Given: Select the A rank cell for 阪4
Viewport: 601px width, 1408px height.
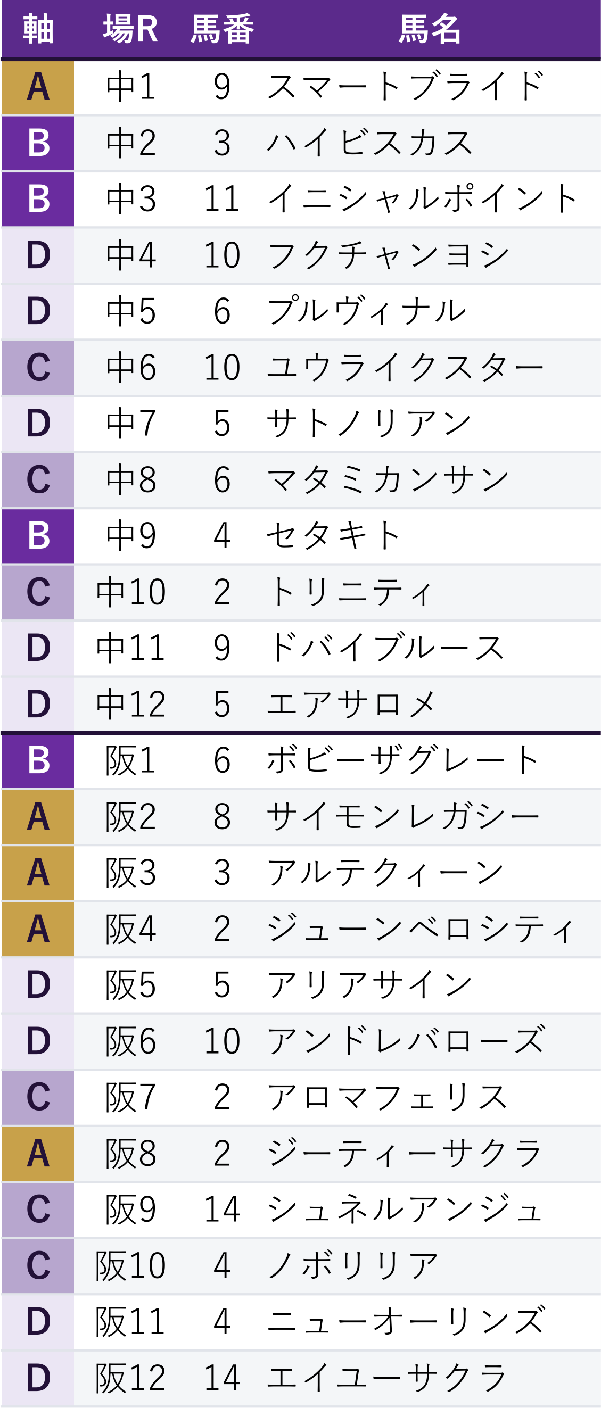Looking at the screenshot, I should pyautogui.click(x=38, y=929).
